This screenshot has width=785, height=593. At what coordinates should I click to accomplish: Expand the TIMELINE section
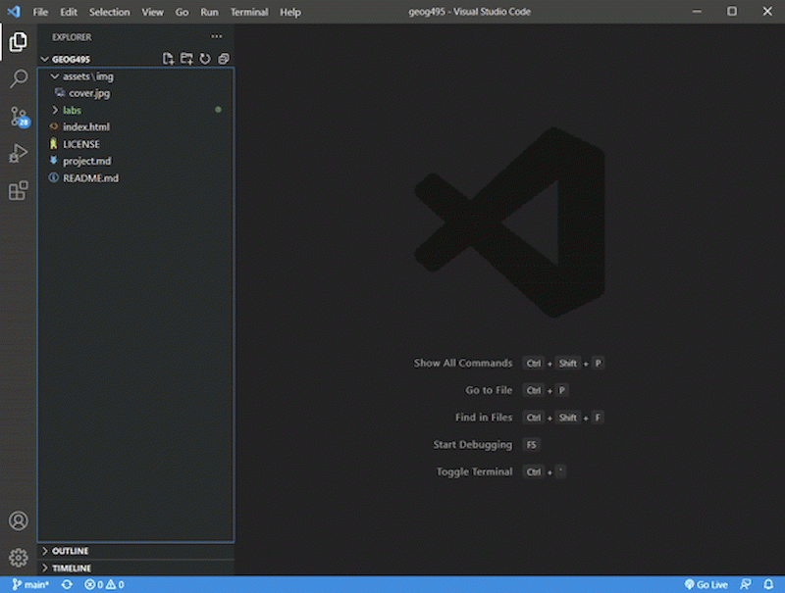[x=71, y=568]
